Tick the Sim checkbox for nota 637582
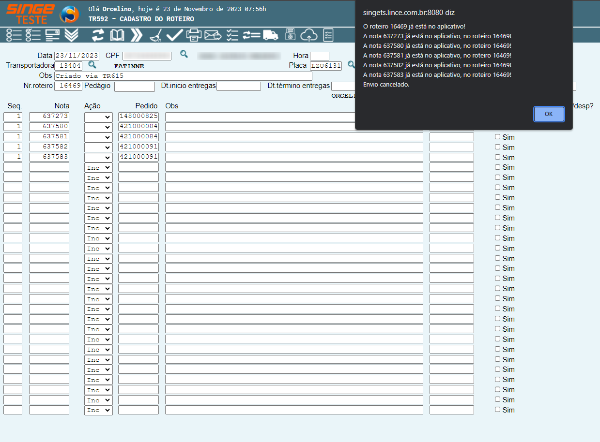 coord(497,147)
